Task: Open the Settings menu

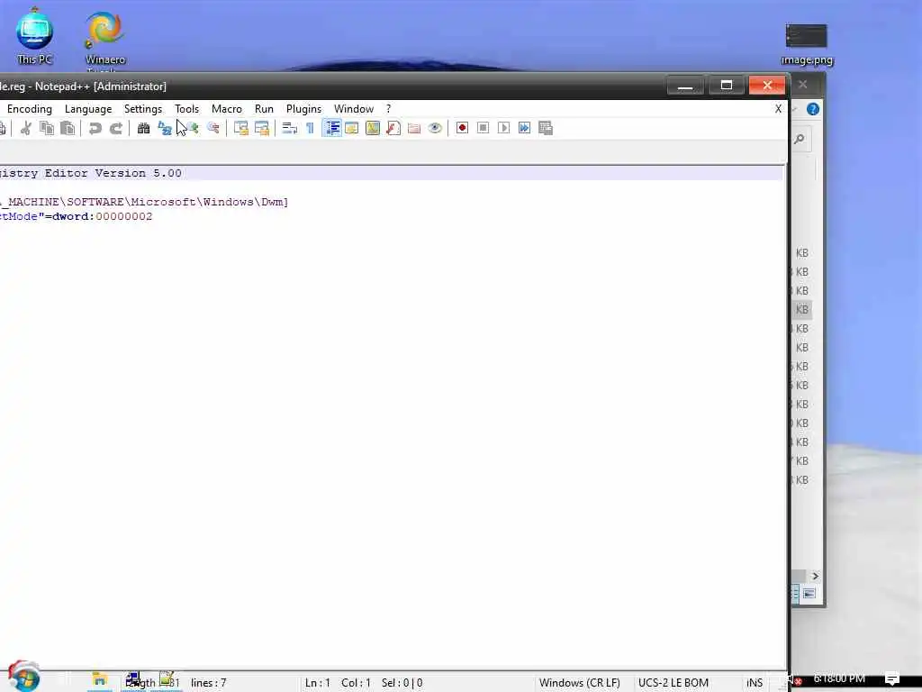Action: (143, 109)
